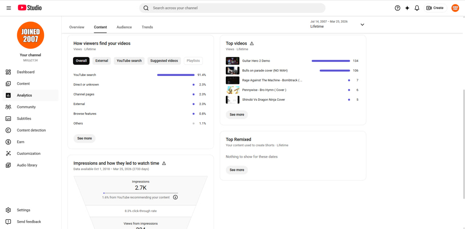Click the Guitar Hero 2 Demo title
465x229 pixels.
[256, 61]
